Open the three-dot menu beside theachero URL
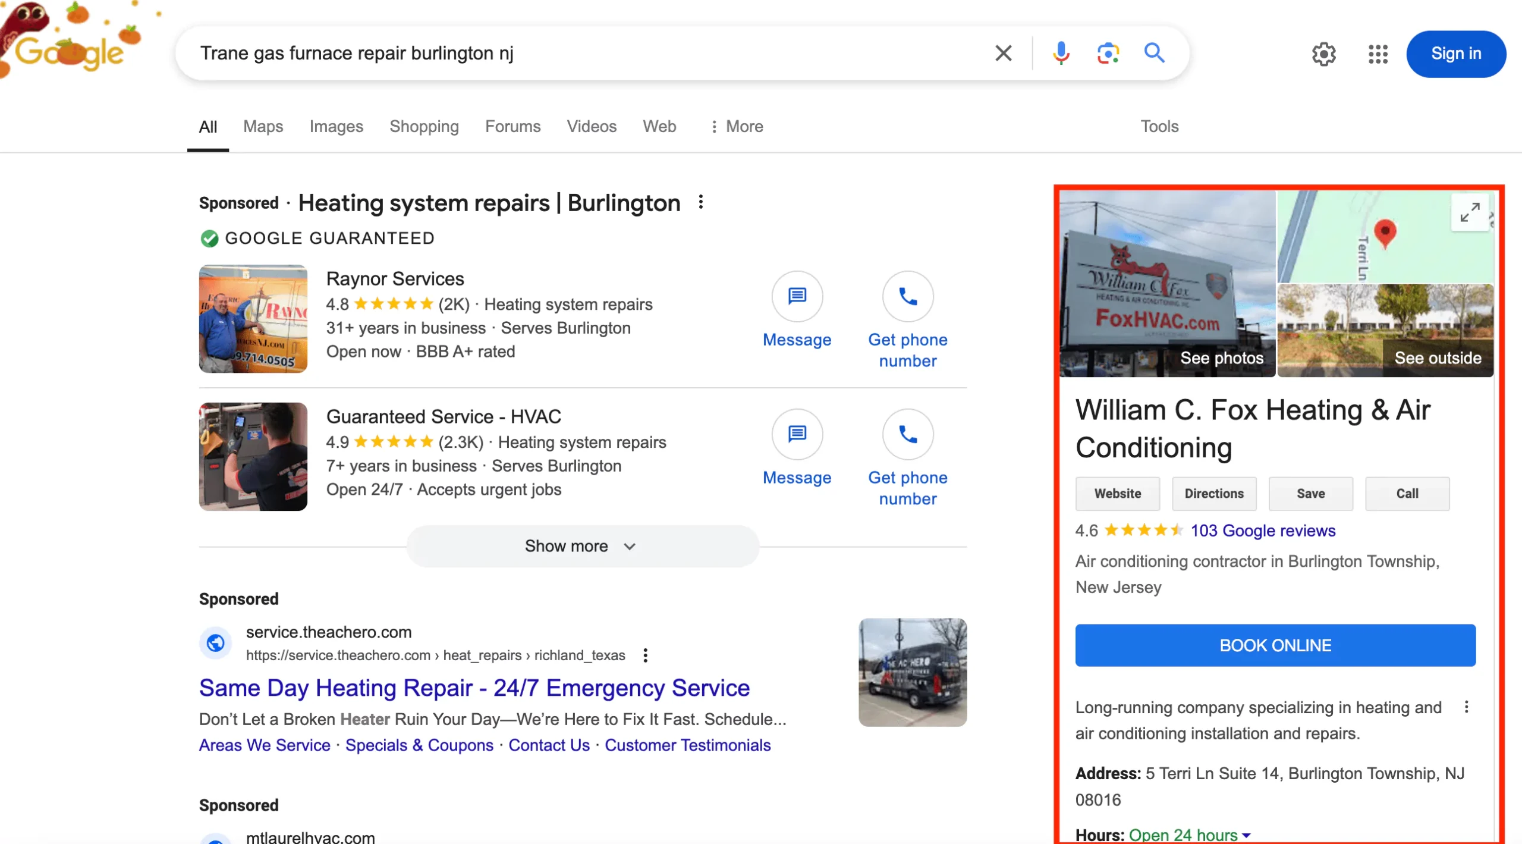 pos(645,655)
